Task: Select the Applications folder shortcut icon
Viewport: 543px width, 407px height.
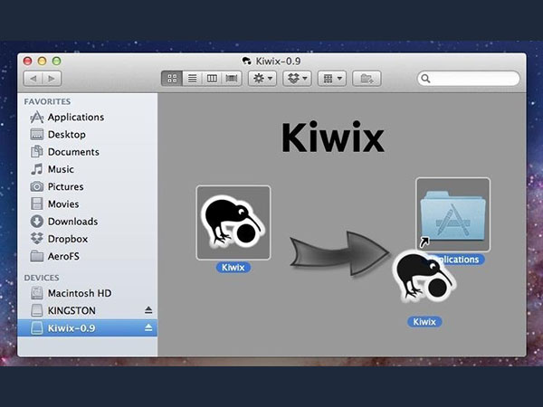Action: pos(452,214)
